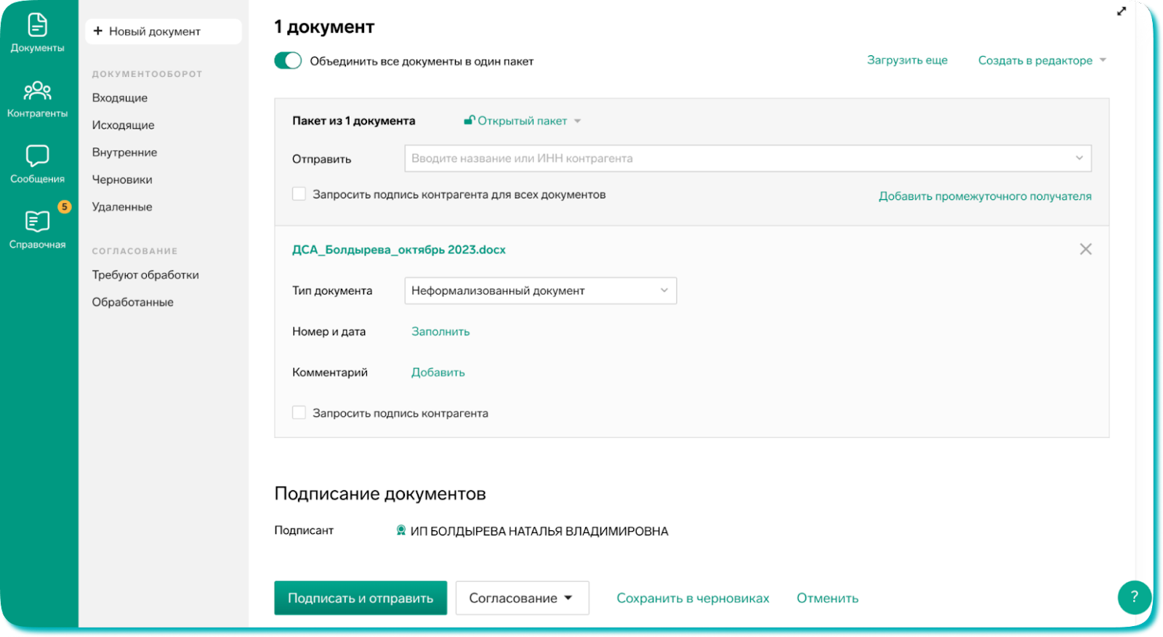Screen dimensions: 1163x637
Task: Expand the Тип документа dropdown
Action: click(540, 291)
